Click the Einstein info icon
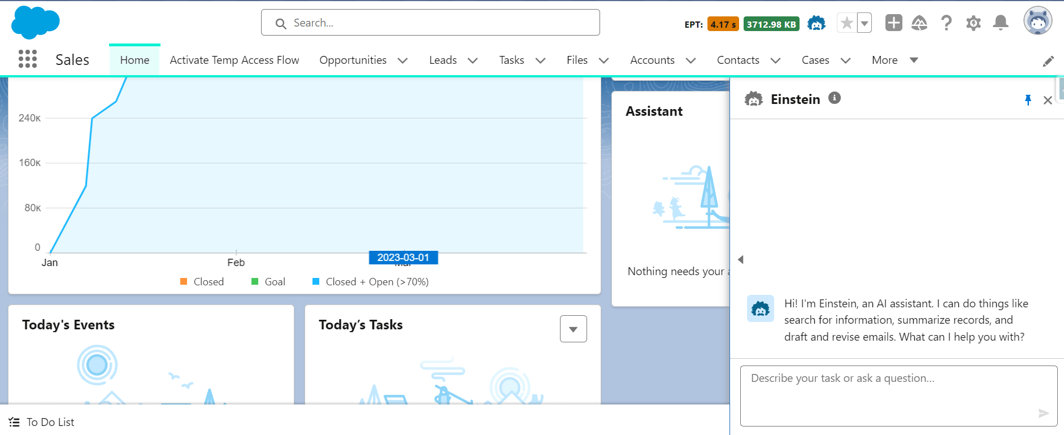Image resolution: width=1064 pixels, height=435 pixels. [x=835, y=98]
